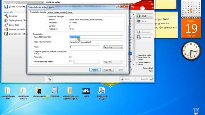Click the Añadir button label
Image resolution: width=205 pixels, height=115 pixels.
[144, 16]
